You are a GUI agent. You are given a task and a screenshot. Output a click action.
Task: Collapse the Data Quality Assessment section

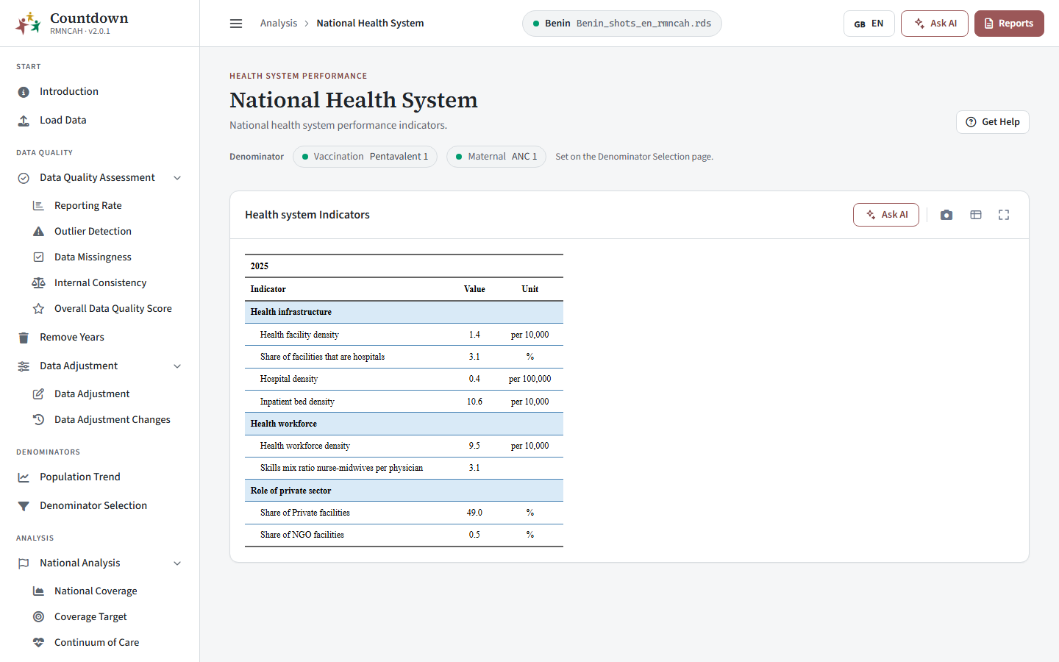point(177,178)
